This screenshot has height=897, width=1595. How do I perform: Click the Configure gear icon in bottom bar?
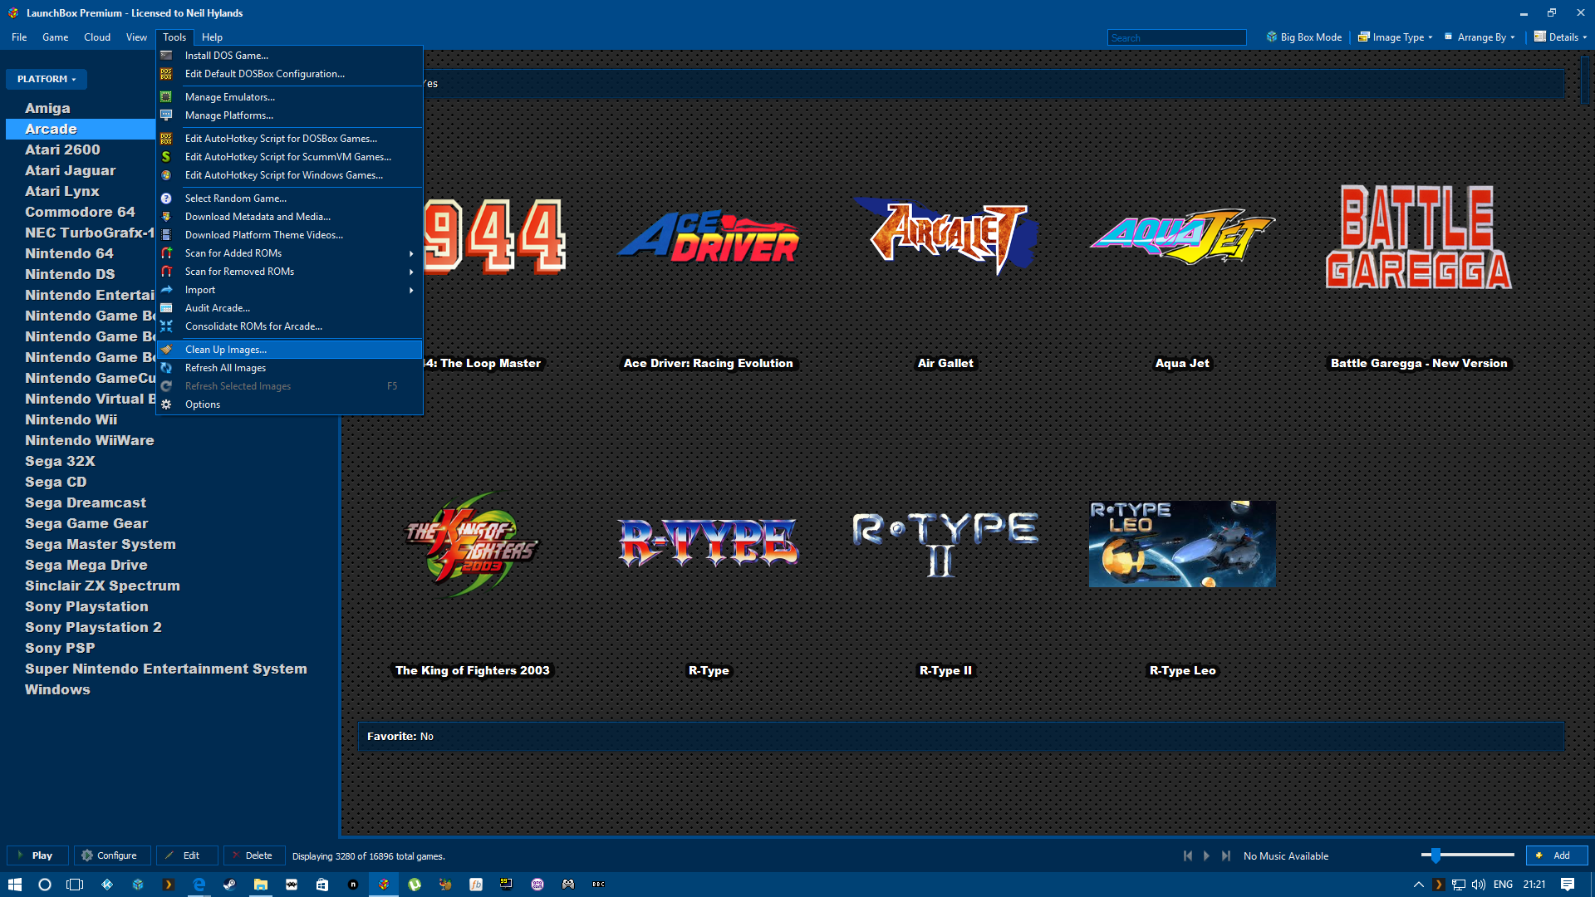tap(86, 855)
